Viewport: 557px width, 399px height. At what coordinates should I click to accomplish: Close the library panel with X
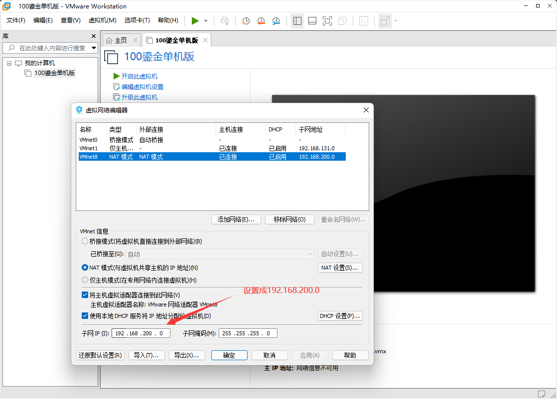tap(93, 36)
